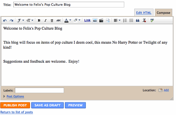Insert a video using clapperboard icon

[x=101, y=20]
